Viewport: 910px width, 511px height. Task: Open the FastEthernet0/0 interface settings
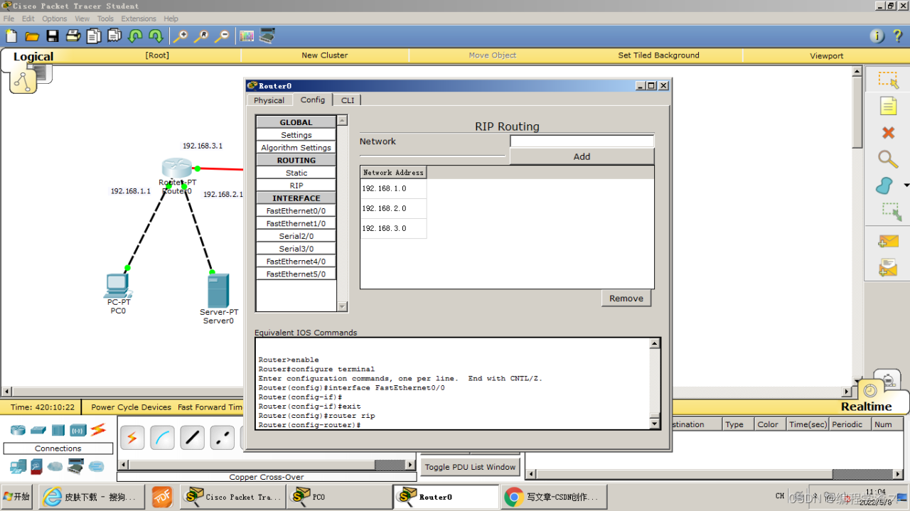tap(296, 211)
